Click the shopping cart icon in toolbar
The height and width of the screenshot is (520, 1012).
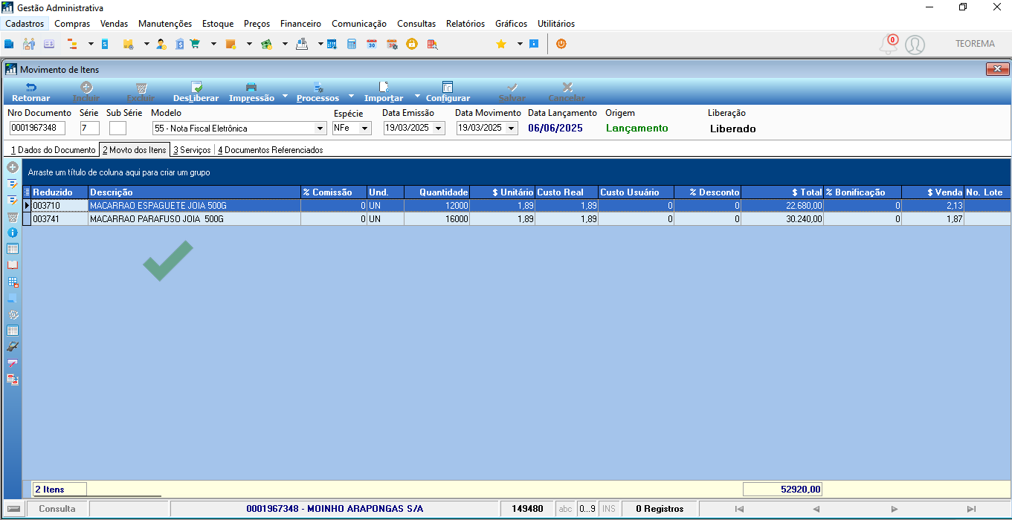point(195,44)
